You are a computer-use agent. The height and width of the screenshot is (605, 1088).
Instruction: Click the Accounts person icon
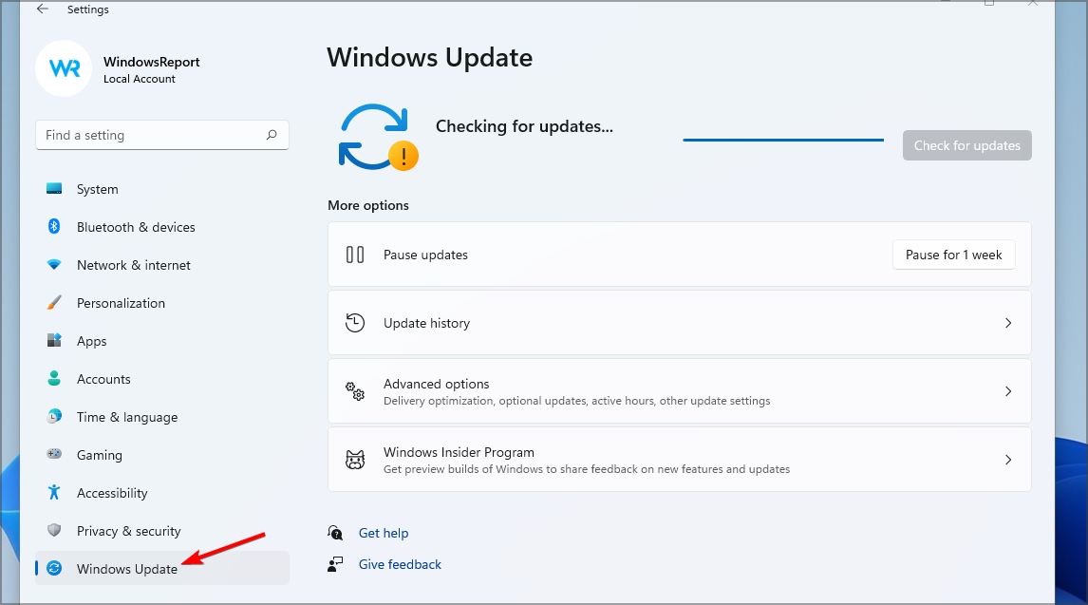point(54,378)
